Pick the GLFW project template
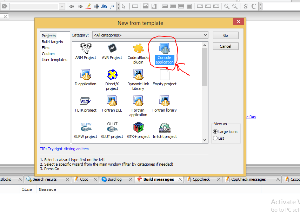The image size is (300, 213). coord(86,131)
